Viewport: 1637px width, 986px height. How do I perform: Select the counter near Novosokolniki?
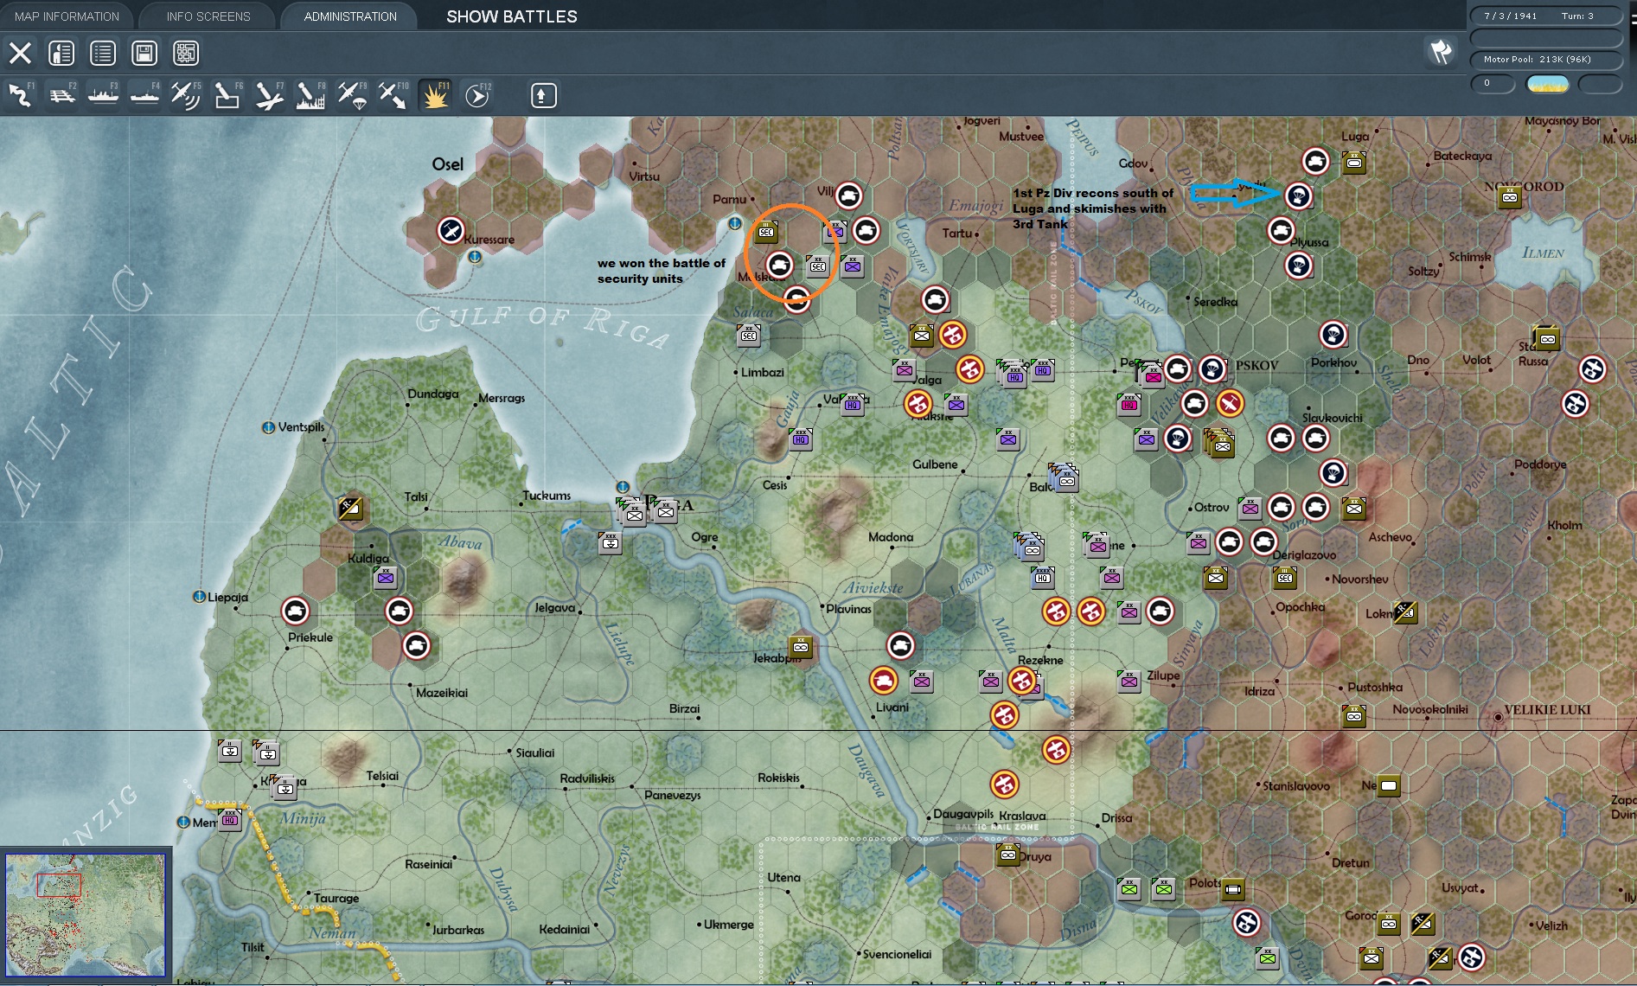[1354, 715]
